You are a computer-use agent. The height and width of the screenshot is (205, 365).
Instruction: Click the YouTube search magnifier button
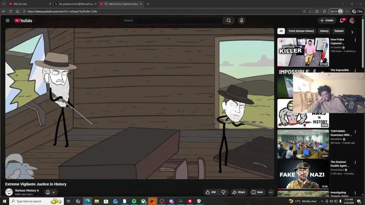coord(229,20)
